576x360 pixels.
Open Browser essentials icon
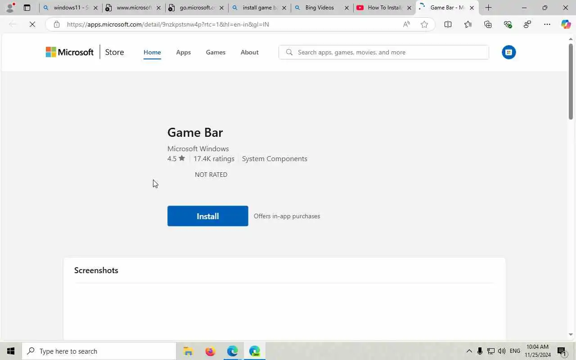[508, 24]
